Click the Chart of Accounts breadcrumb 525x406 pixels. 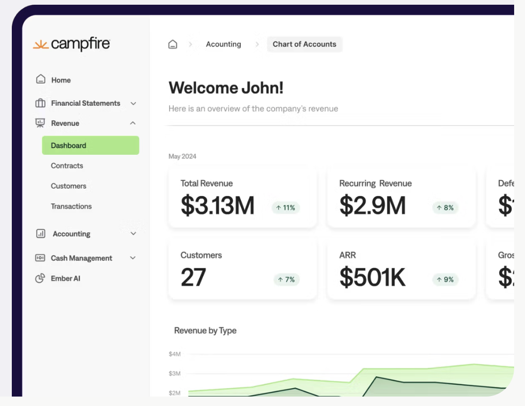[x=305, y=44]
